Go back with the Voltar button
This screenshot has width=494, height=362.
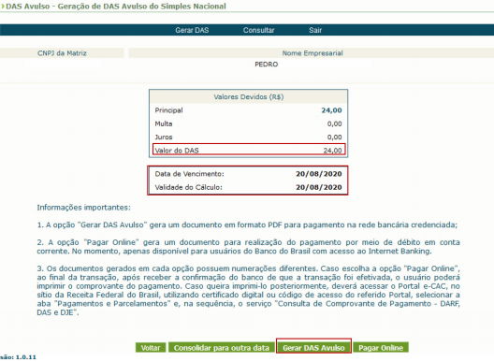click(151, 348)
